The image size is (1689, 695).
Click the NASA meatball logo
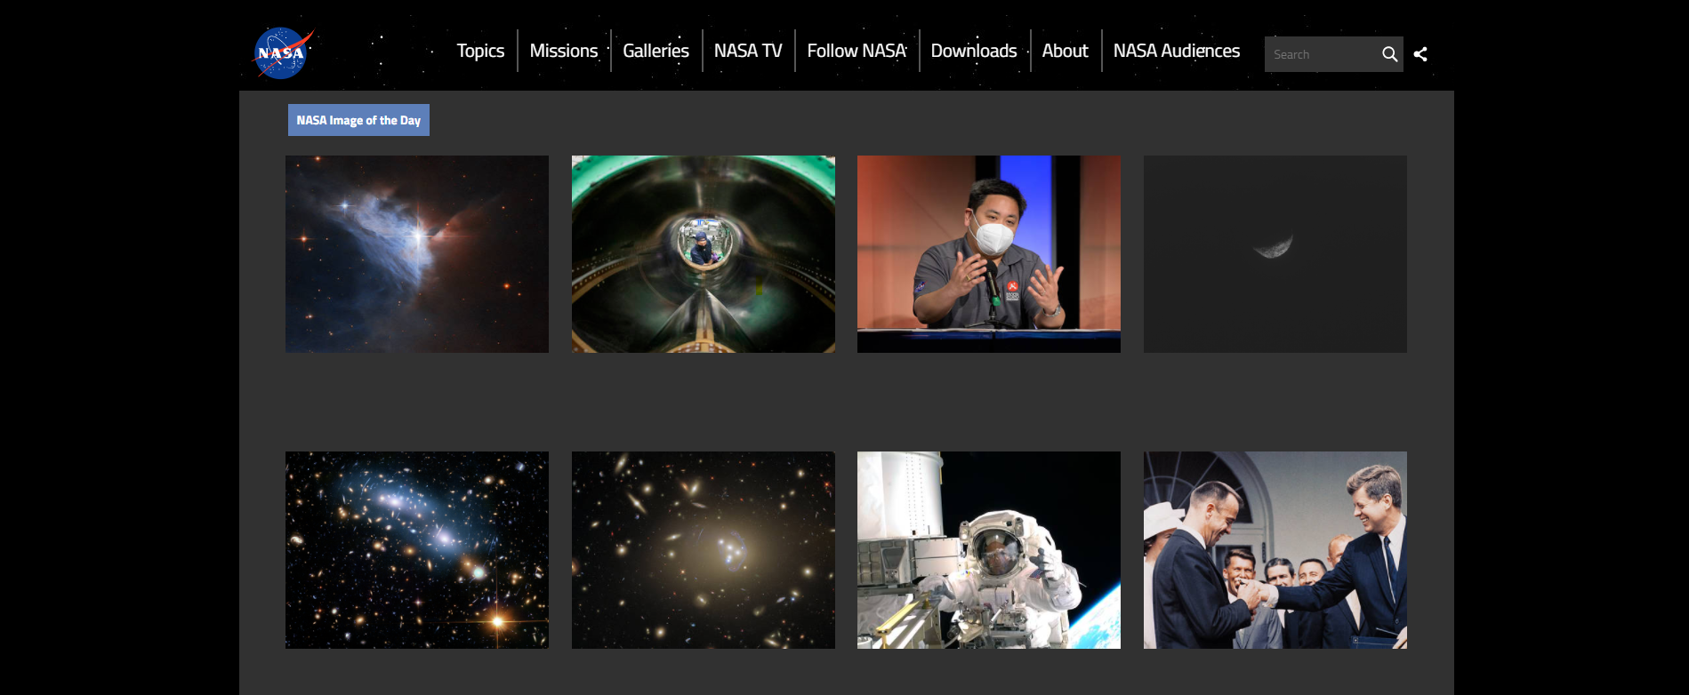pos(284,53)
